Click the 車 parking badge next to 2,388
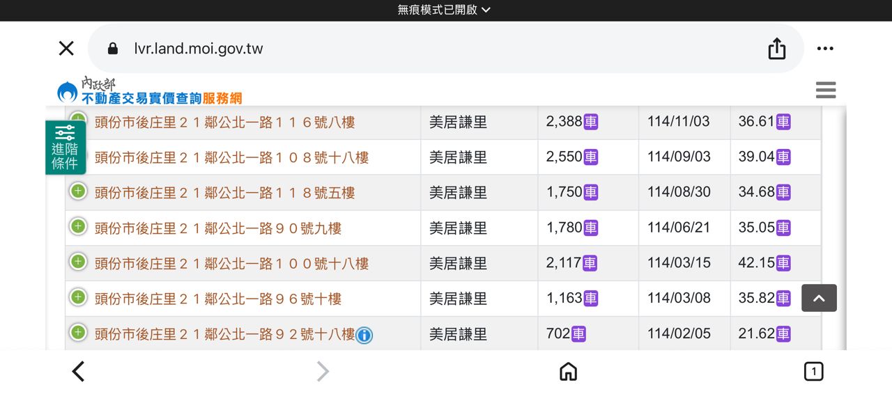This screenshot has height=410, width=892. pos(591,122)
